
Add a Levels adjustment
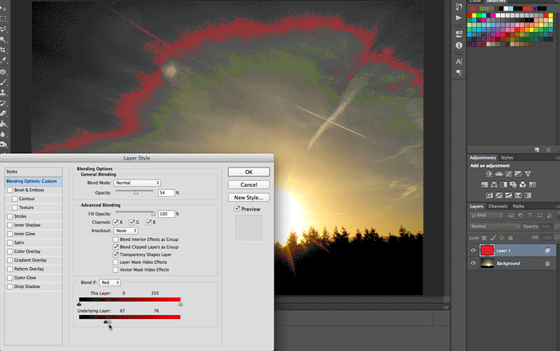(499, 174)
